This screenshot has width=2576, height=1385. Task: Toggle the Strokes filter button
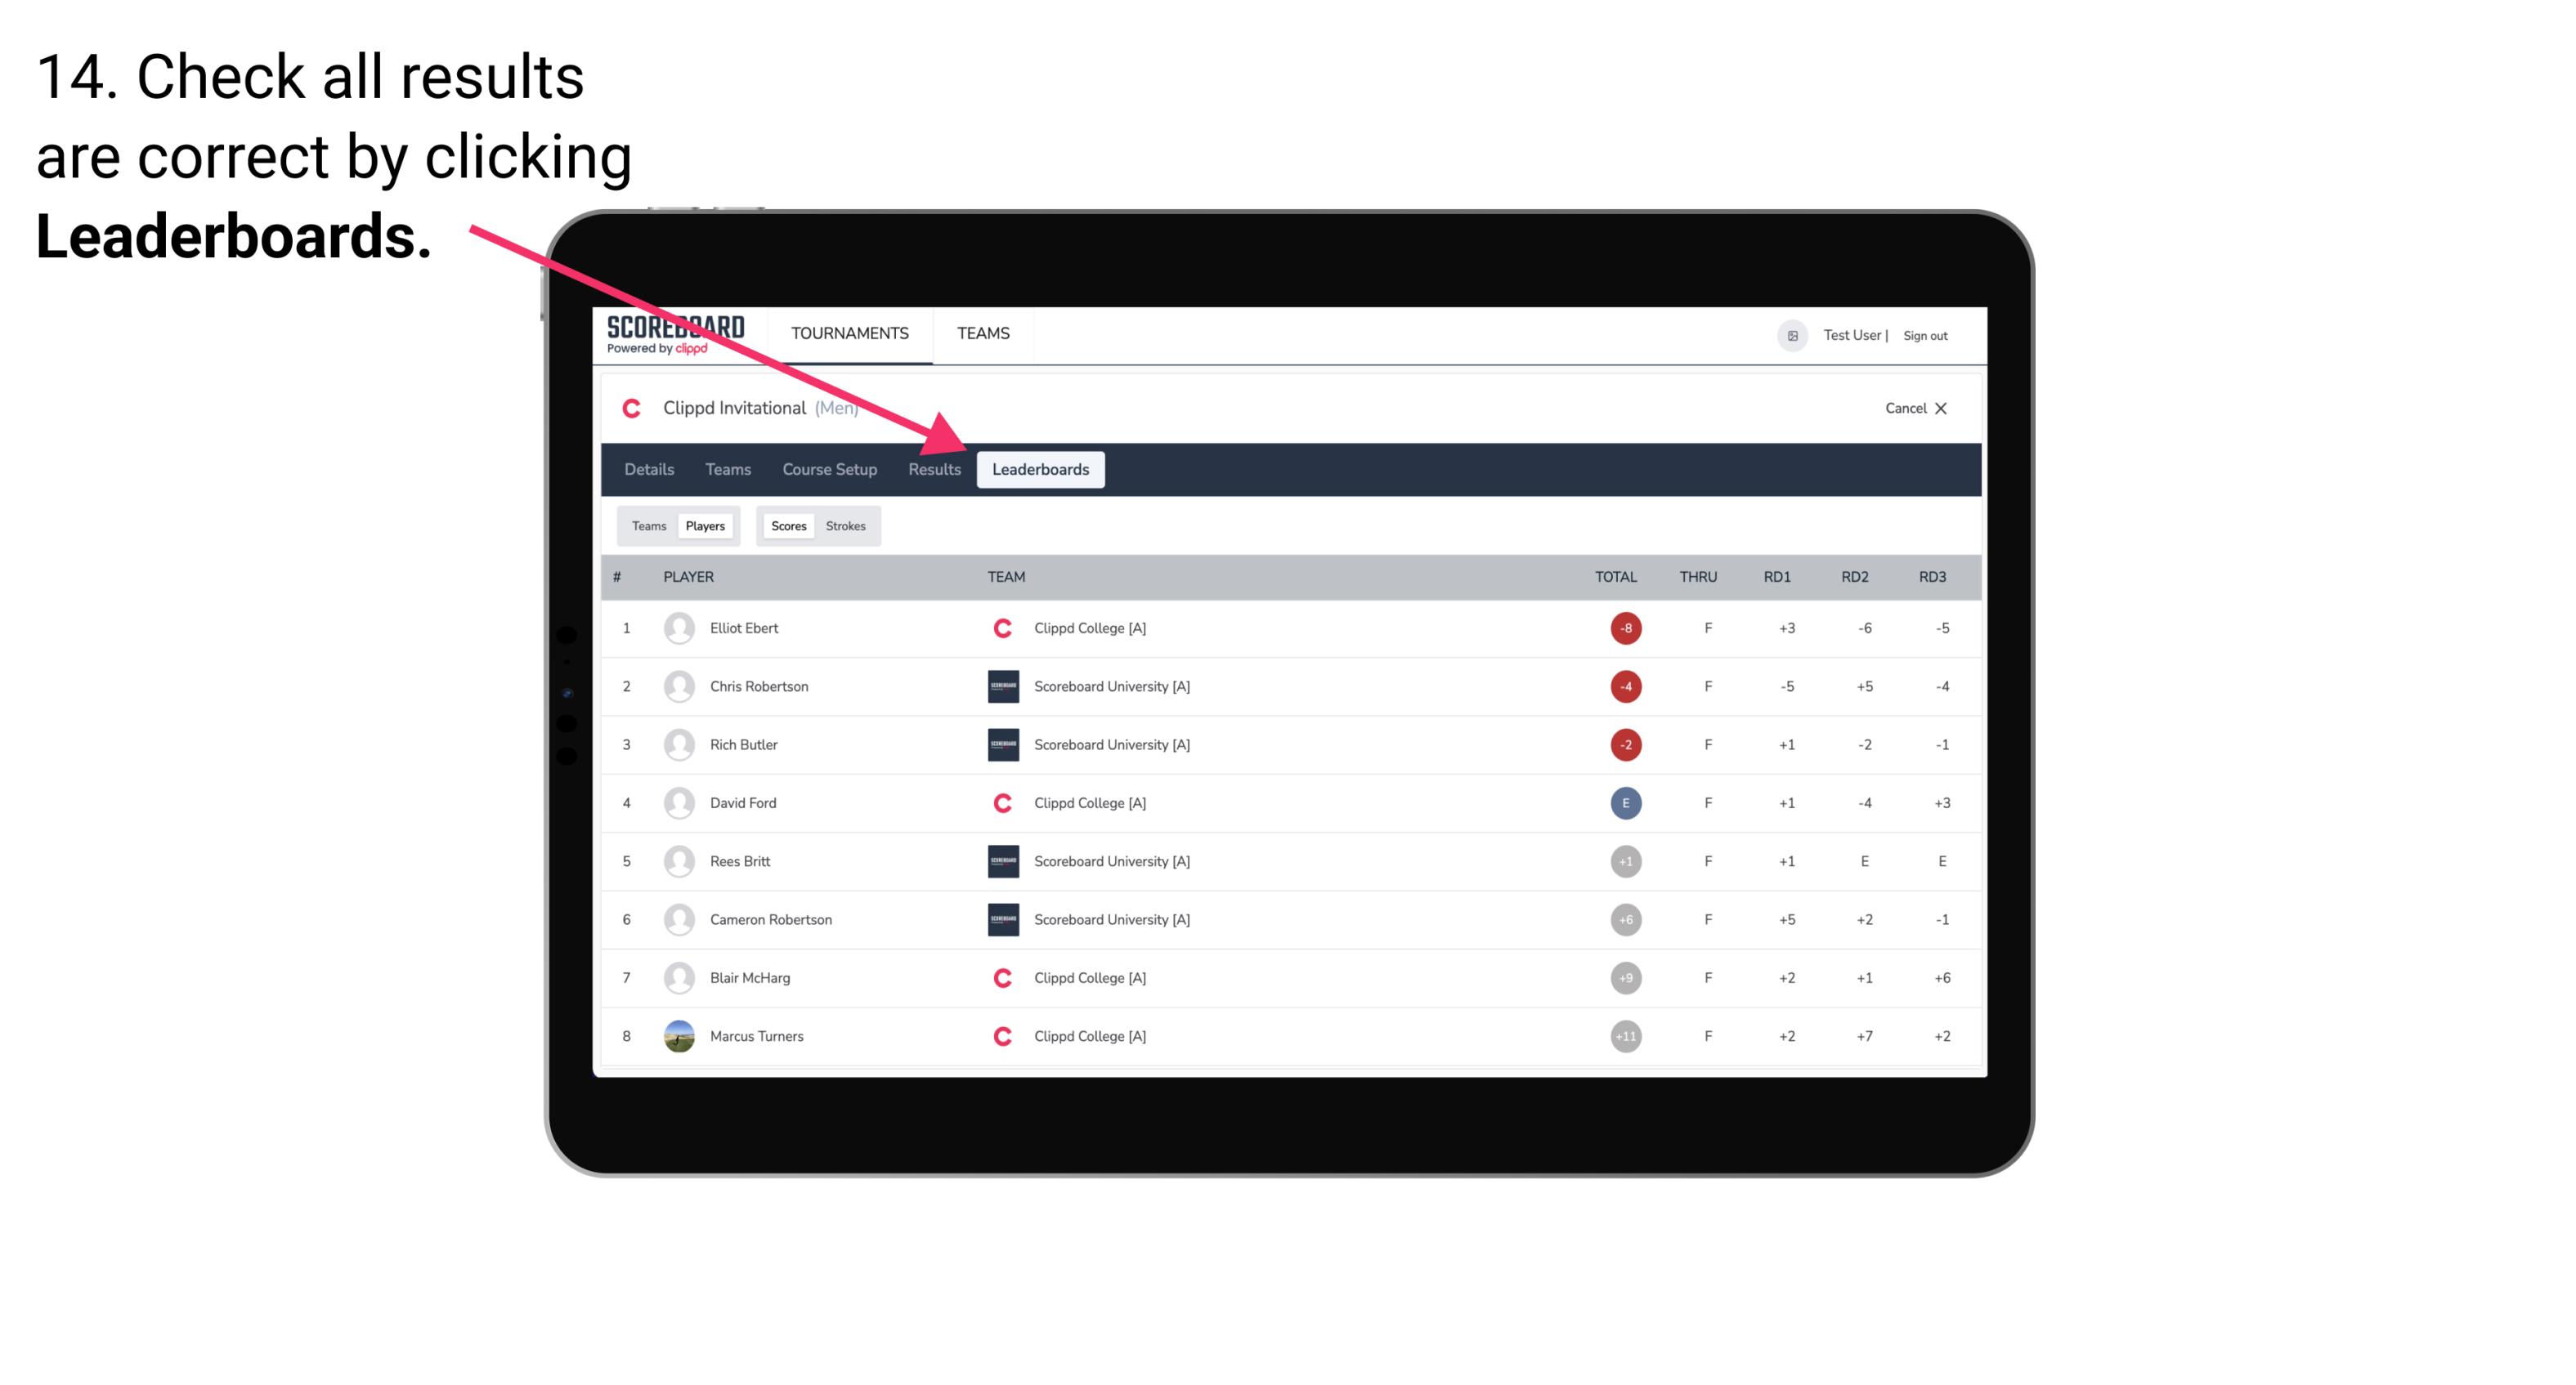(846, 525)
